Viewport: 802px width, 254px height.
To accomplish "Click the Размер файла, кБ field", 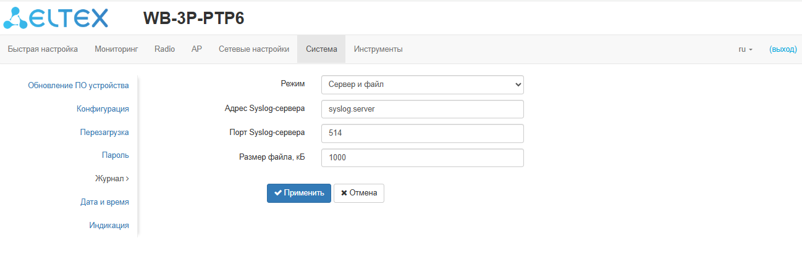I will [x=422, y=158].
